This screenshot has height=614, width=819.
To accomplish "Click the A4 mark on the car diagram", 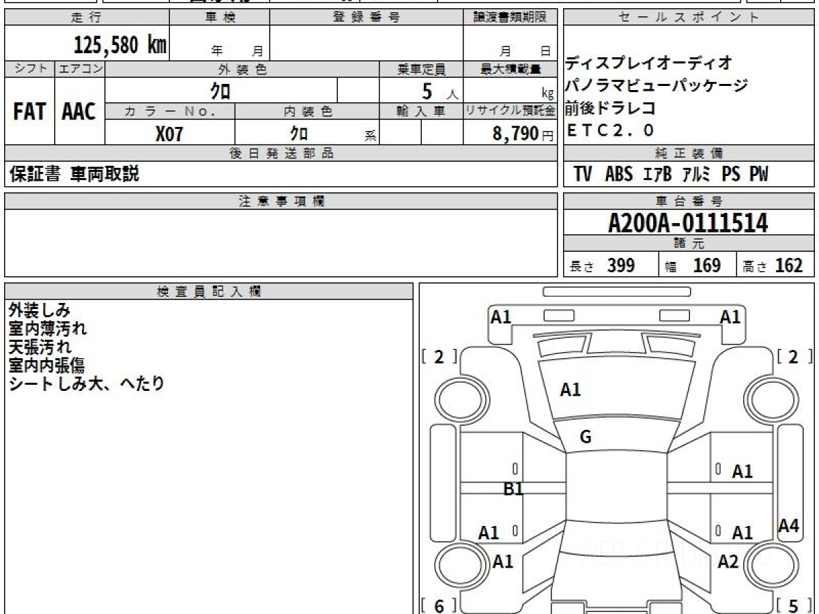I will coord(789,526).
